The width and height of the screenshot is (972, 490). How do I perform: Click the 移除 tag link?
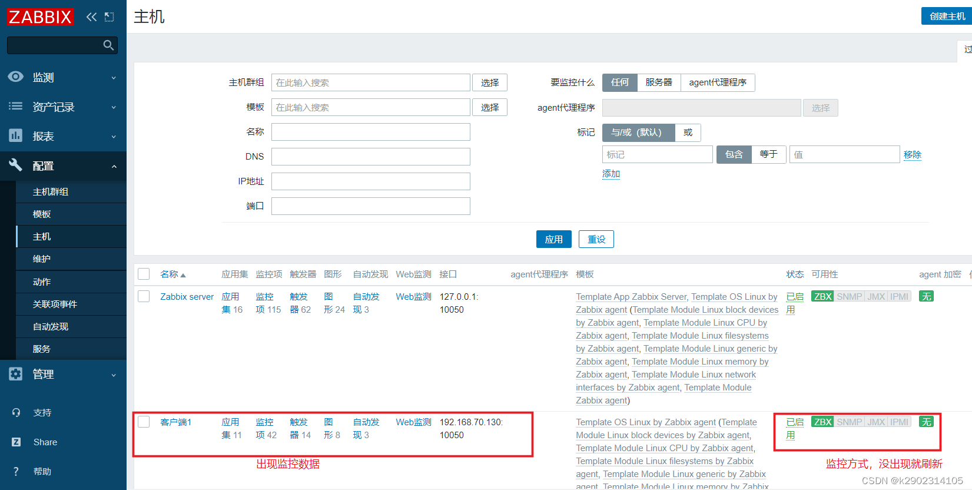tap(913, 155)
